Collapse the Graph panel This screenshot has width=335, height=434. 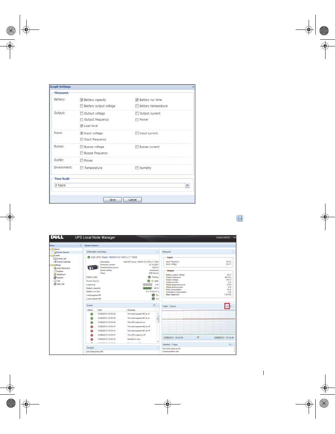click(233, 306)
